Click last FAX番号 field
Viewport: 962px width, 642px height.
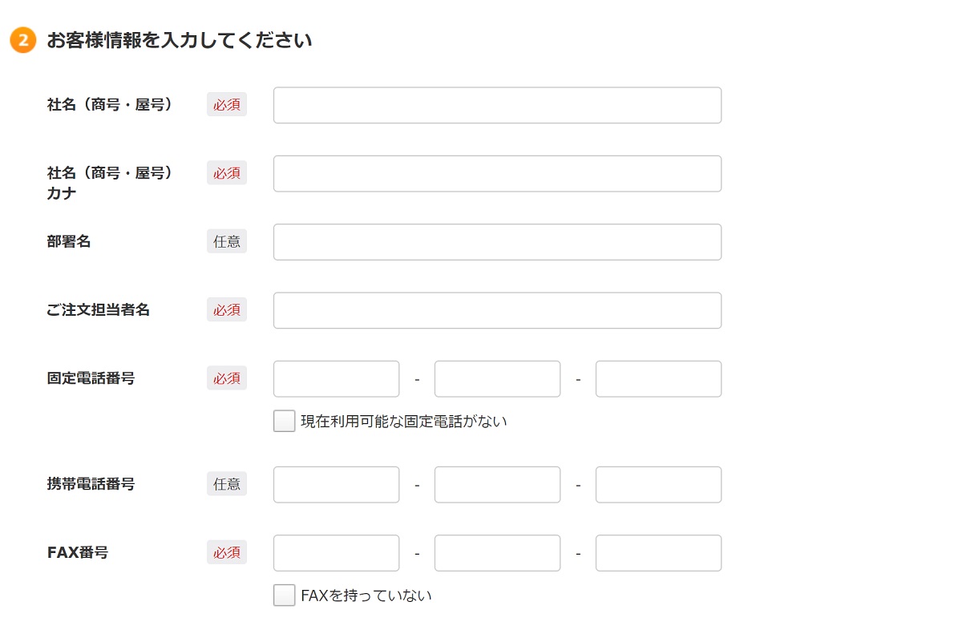coord(658,553)
